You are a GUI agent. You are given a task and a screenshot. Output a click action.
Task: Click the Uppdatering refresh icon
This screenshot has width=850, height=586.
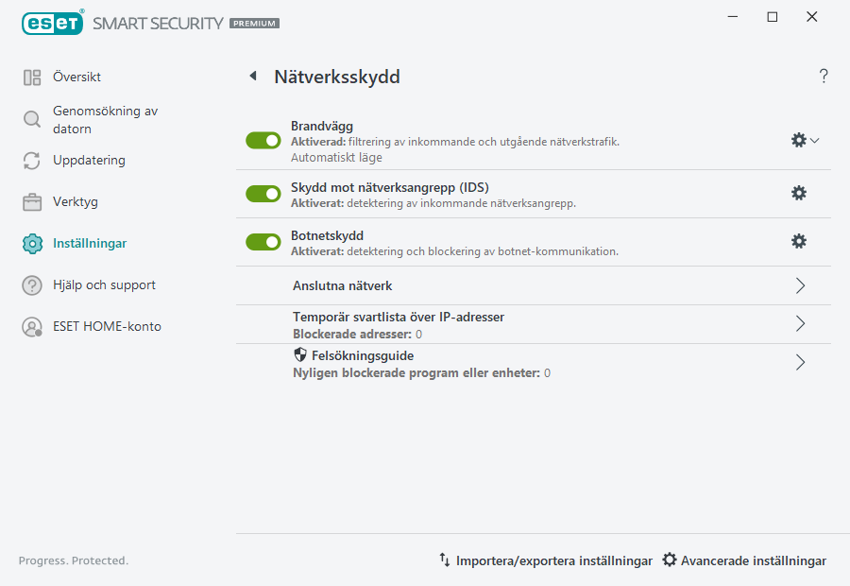[29, 161]
